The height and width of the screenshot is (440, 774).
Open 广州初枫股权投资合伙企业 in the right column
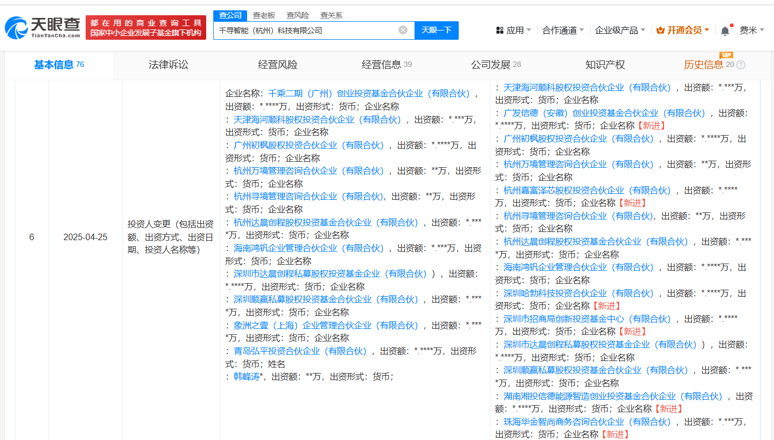[x=578, y=139]
